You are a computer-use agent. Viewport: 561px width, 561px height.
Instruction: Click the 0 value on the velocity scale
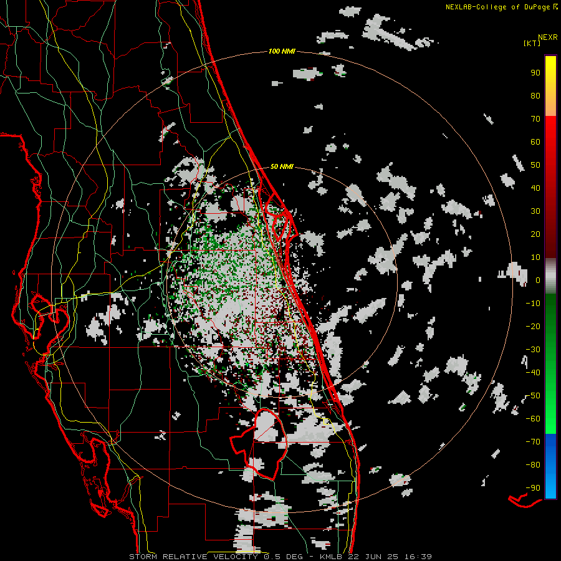538,280
